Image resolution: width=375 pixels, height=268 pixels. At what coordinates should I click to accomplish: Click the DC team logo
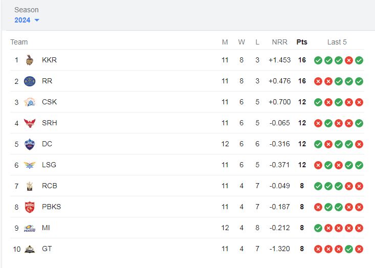(x=30, y=144)
